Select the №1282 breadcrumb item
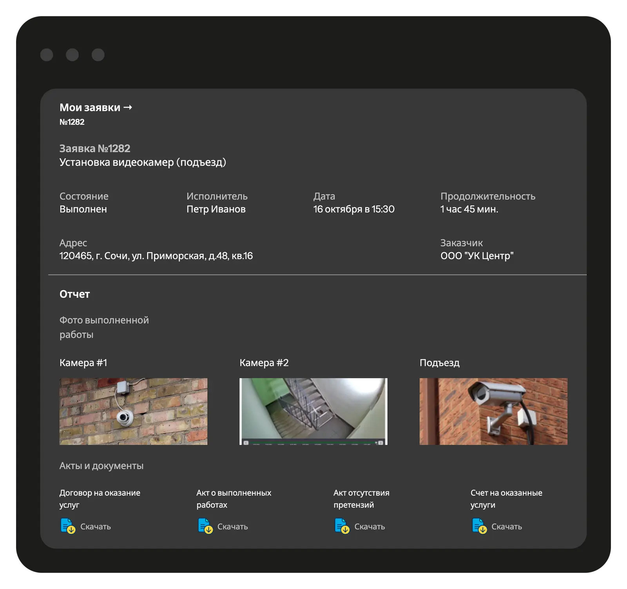 [72, 122]
